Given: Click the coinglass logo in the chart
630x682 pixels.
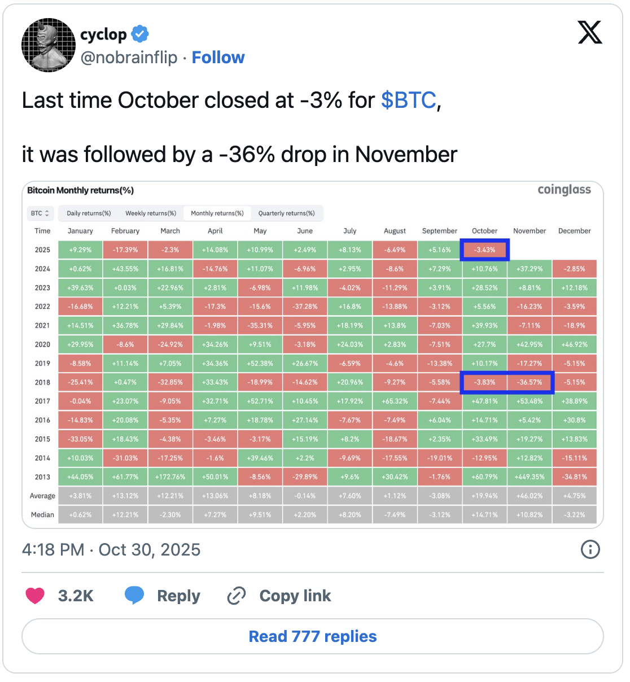Looking at the screenshot, I should (x=564, y=190).
